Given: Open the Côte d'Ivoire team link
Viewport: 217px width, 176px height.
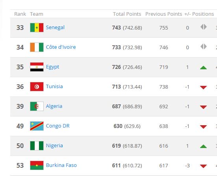Looking at the screenshot, I should [61, 47].
